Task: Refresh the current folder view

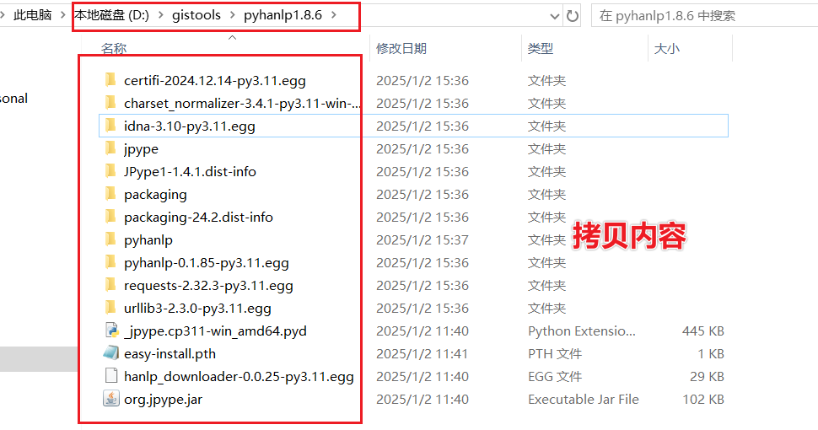Action: [573, 16]
